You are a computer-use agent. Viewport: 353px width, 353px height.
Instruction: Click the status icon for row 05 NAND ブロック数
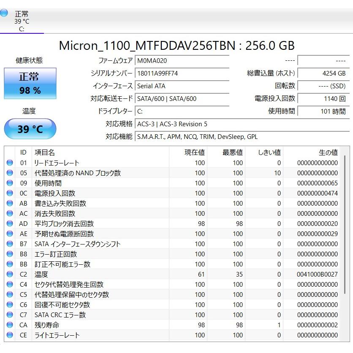click(x=10, y=173)
